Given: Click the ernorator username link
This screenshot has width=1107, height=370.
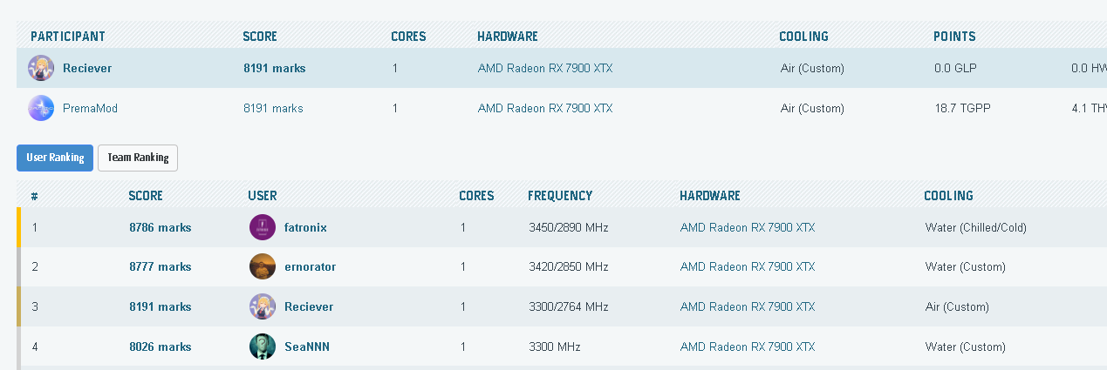Looking at the screenshot, I should (x=310, y=266).
